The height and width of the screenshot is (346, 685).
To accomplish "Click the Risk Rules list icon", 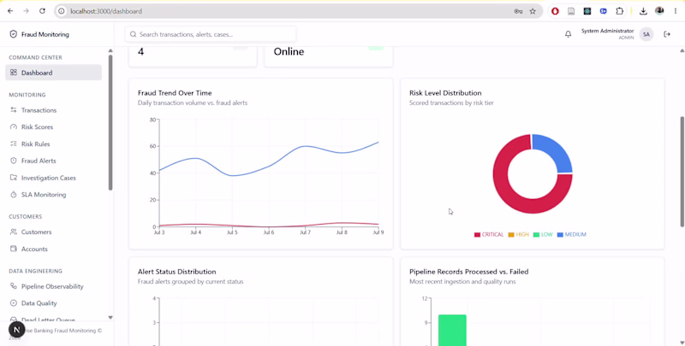I will (14, 144).
